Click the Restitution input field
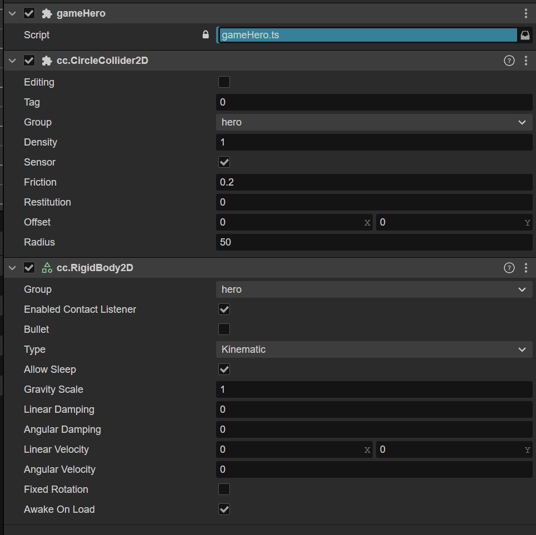 (x=374, y=202)
